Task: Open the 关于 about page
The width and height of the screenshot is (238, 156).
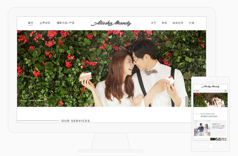Action: point(154,23)
